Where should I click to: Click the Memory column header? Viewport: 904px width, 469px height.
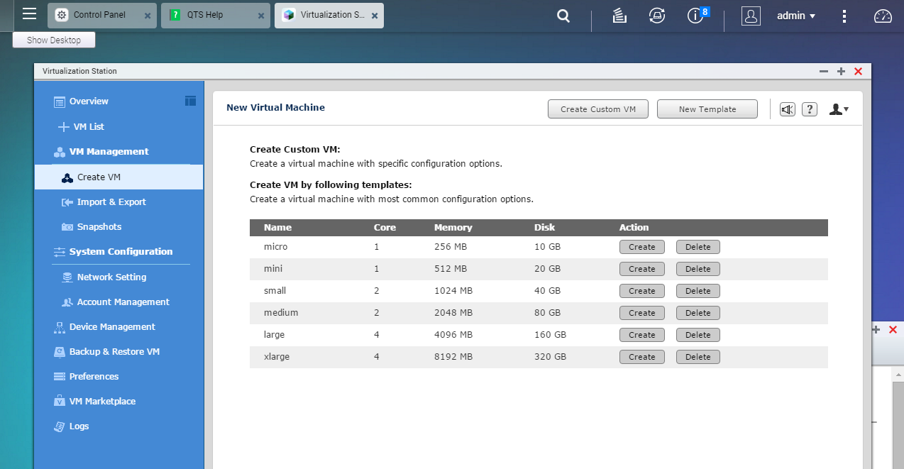pos(453,228)
